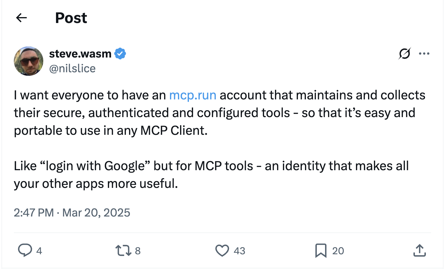The width and height of the screenshot is (445, 269).
Task: Click the back arrow
Action: (x=21, y=18)
